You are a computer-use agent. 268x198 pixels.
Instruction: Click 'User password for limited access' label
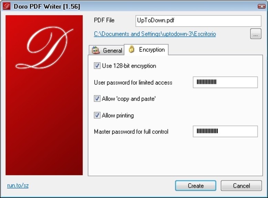(133, 82)
